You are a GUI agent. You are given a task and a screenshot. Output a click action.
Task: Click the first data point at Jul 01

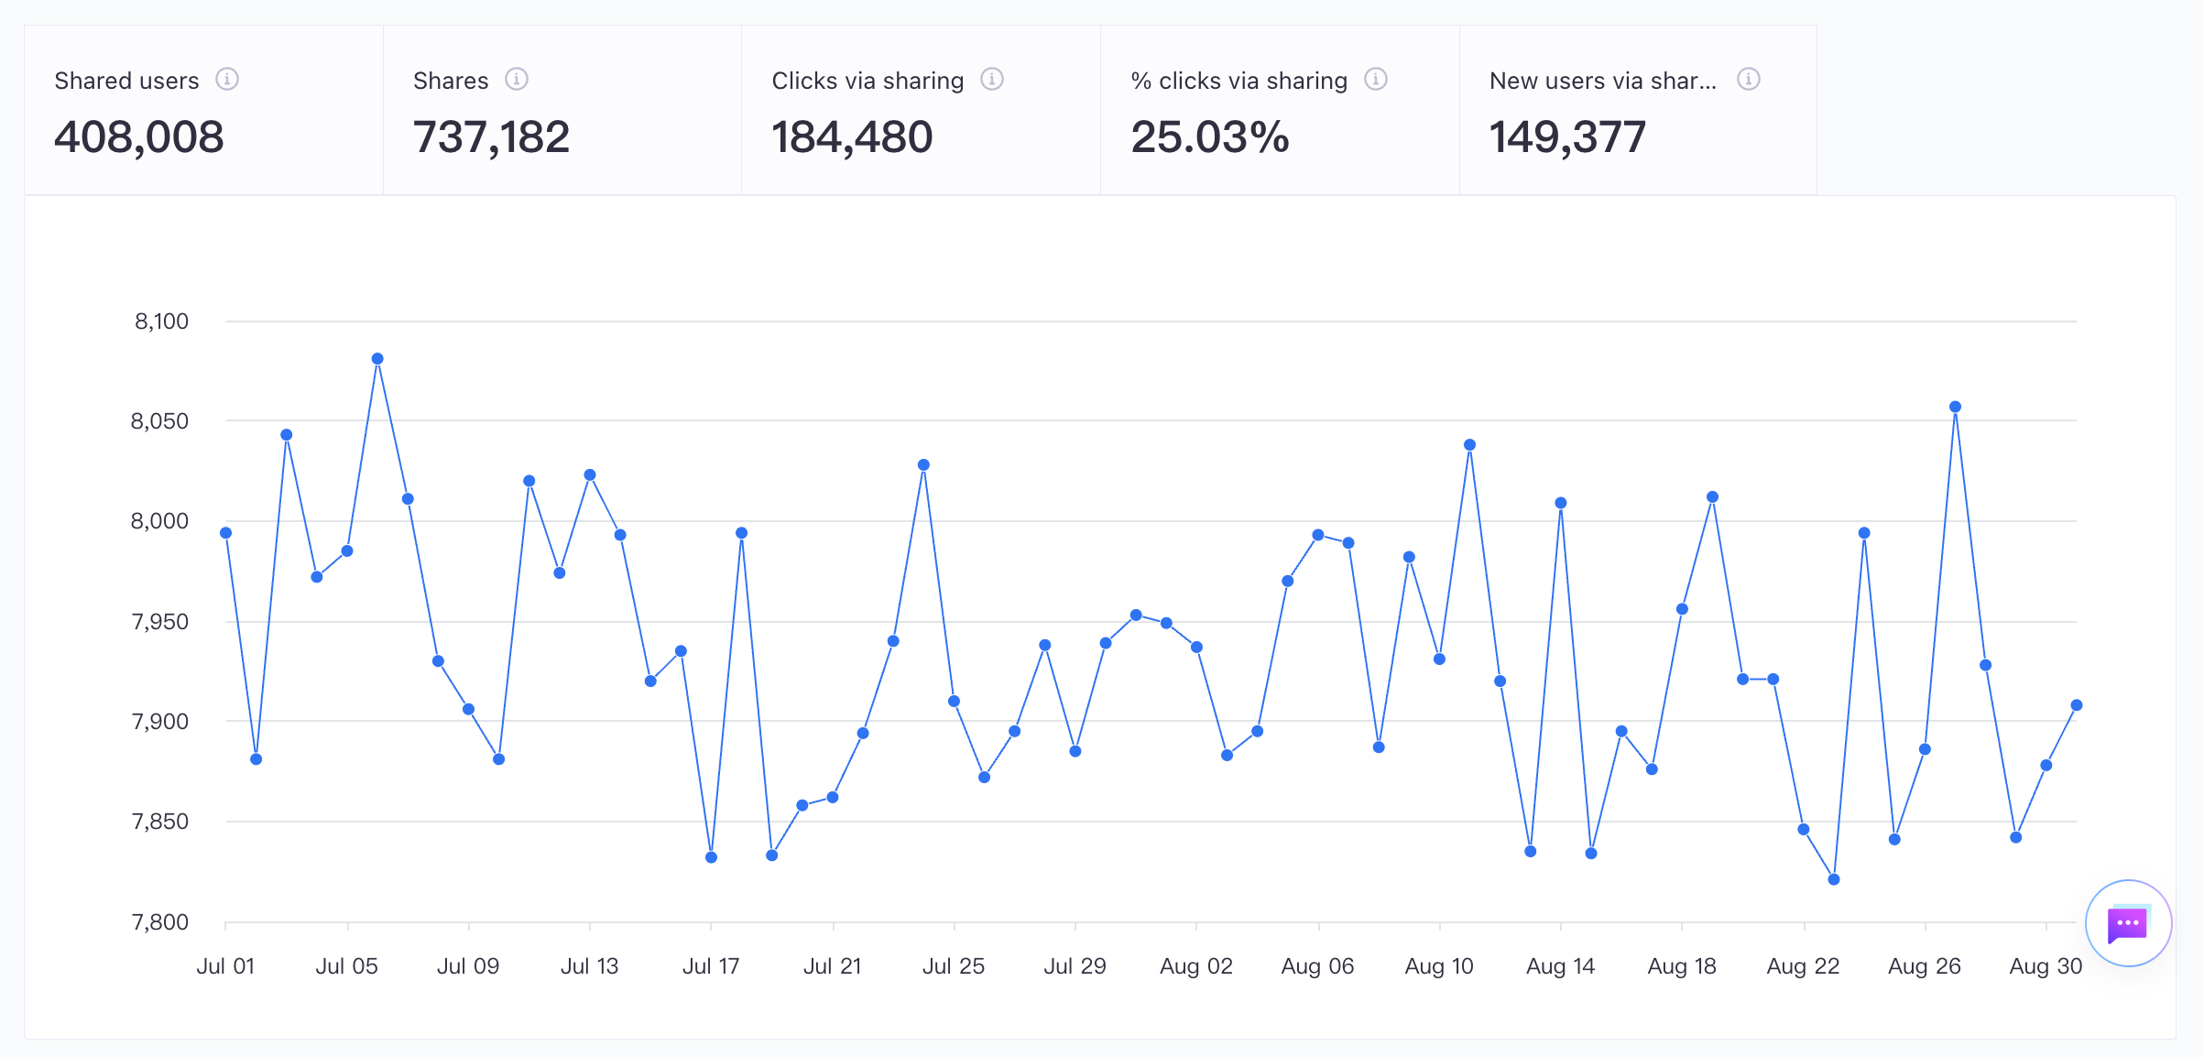[x=226, y=533]
